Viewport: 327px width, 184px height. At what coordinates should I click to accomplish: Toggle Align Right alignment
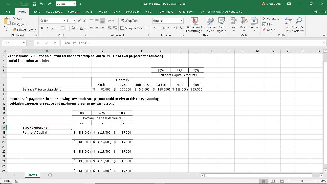(x=102, y=28)
